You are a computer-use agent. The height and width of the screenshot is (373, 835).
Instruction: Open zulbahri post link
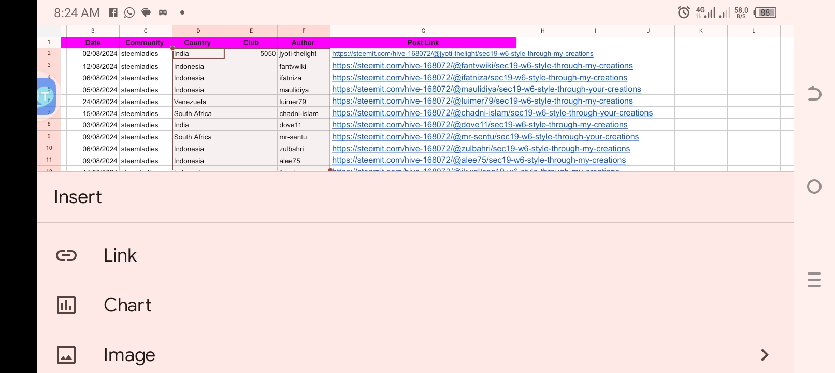click(x=481, y=149)
